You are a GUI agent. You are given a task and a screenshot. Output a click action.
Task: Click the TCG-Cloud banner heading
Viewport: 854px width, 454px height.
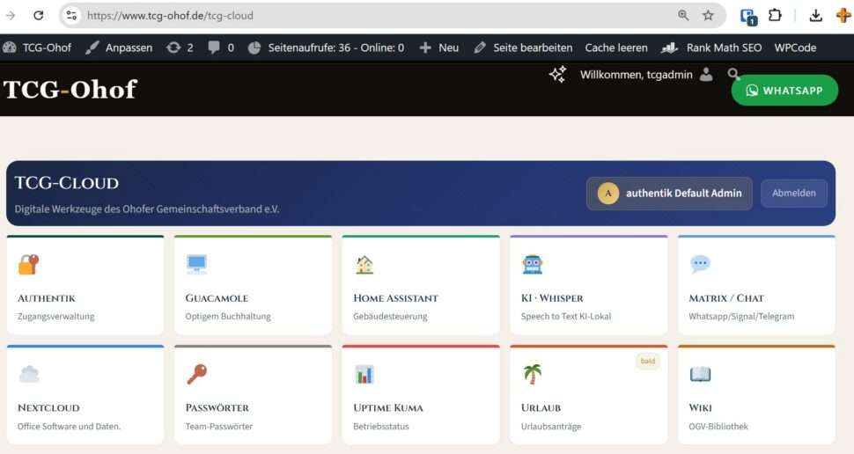point(66,183)
